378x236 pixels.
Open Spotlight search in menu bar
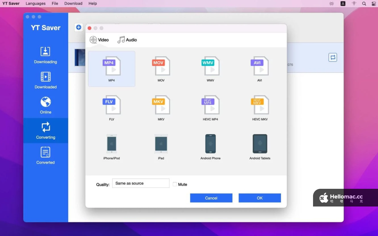[x=364, y=4]
